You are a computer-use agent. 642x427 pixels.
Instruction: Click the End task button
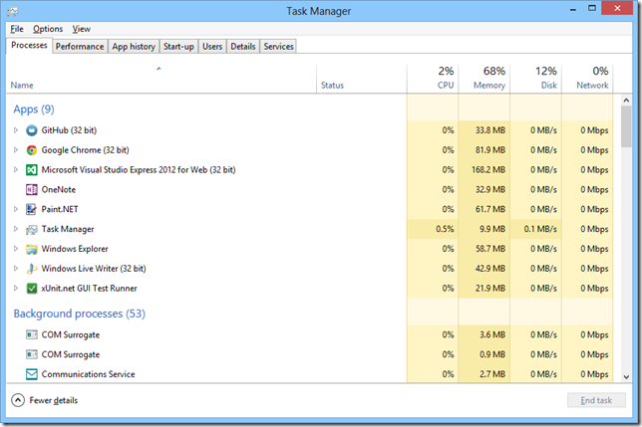click(595, 400)
